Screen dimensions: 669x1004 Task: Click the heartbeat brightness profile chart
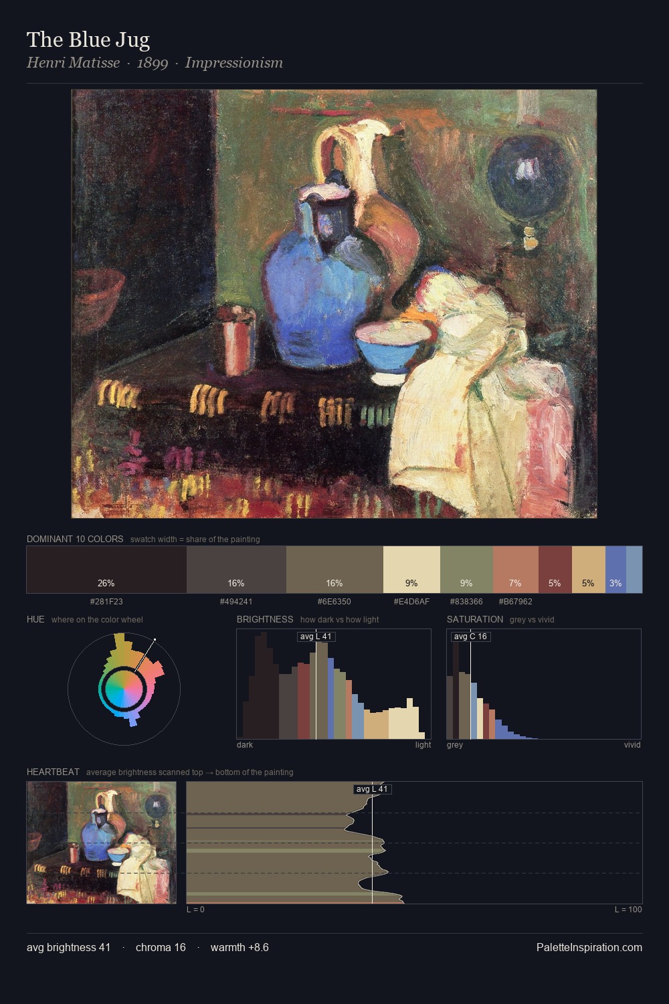(x=414, y=843)
